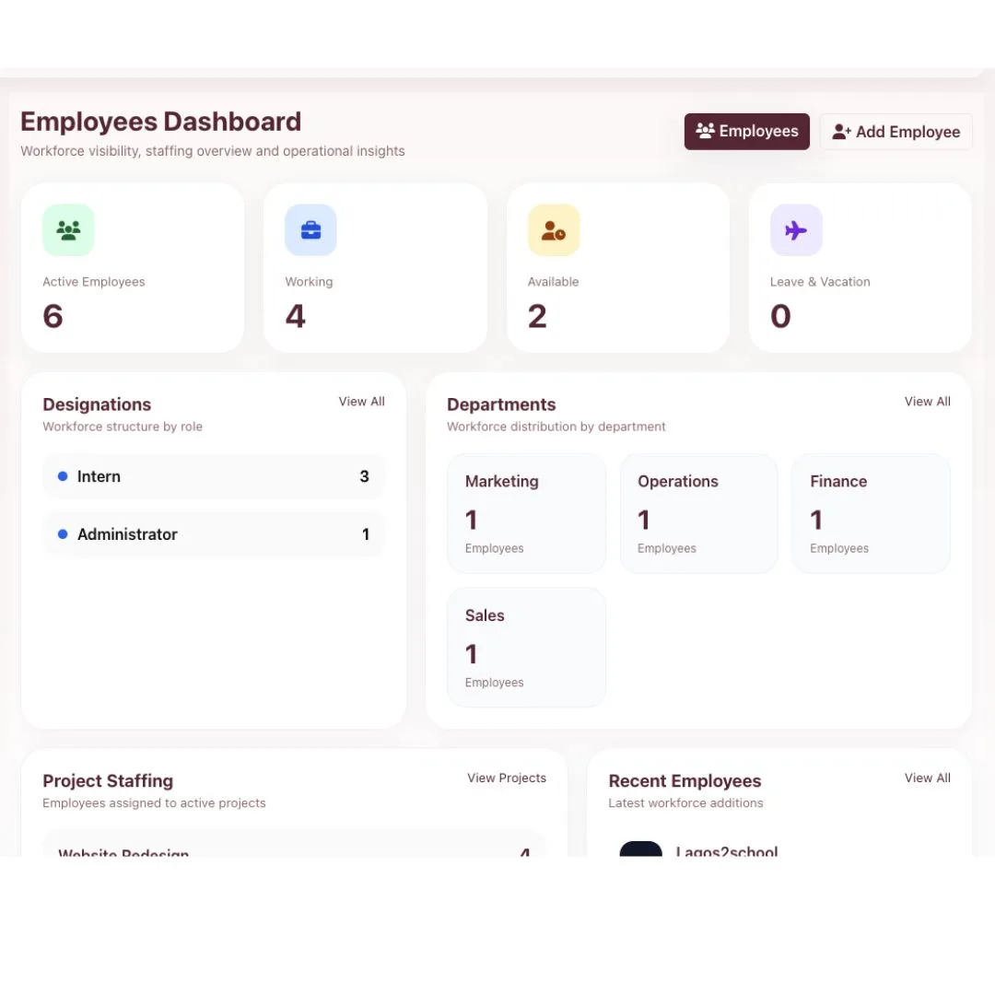Click the Employees Dashboard heading
The height and width of the screenshot is (995, 995).
click(x=160, y=122)
